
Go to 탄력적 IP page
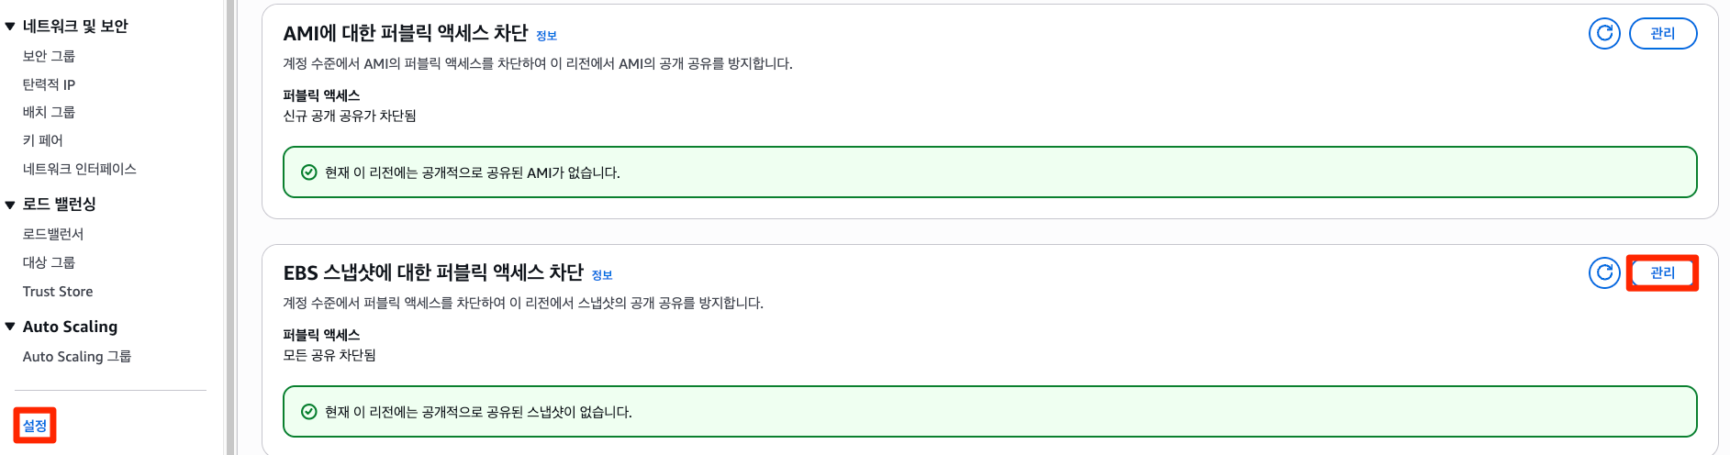pyautogui.click(x=49, y=84)
